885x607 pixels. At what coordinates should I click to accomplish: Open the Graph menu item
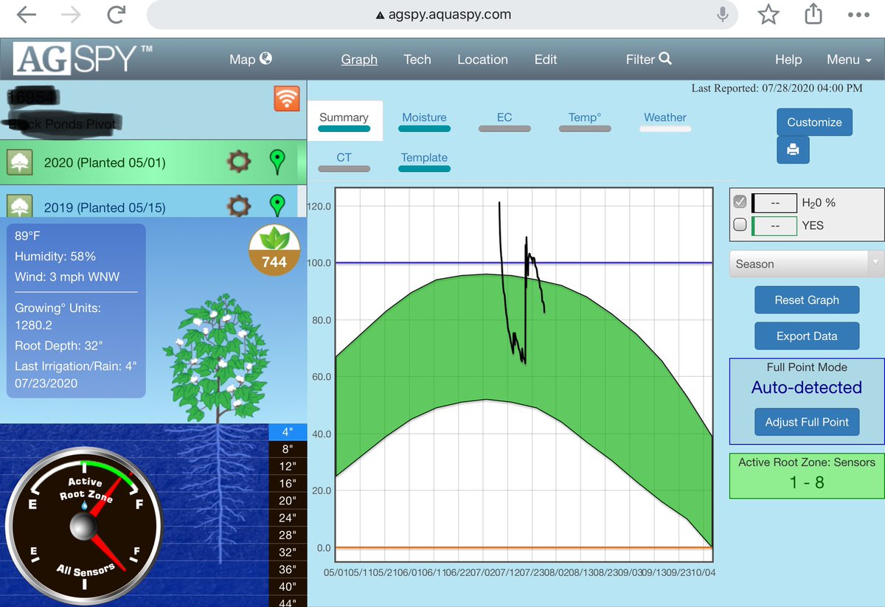coord(359,60)
